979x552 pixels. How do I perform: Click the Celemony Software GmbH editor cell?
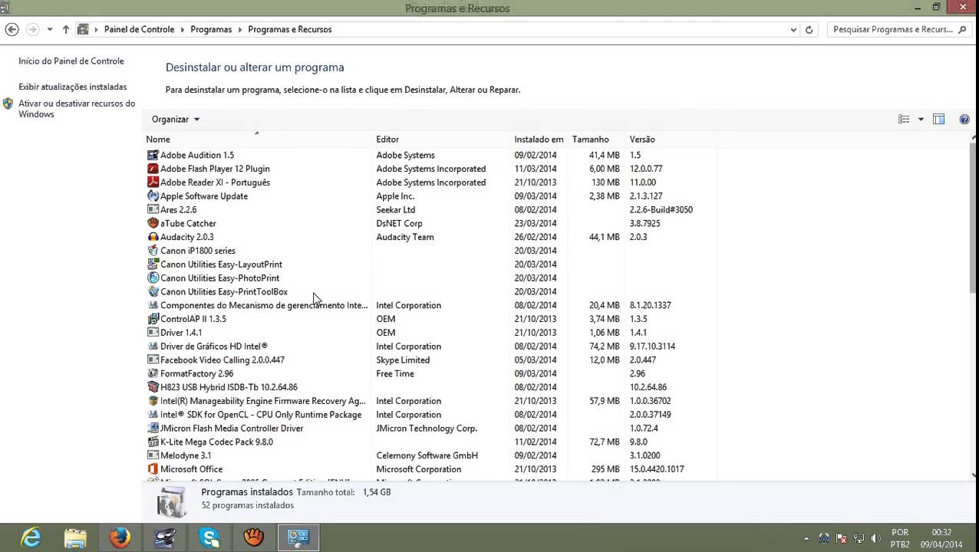click(427, 455)
